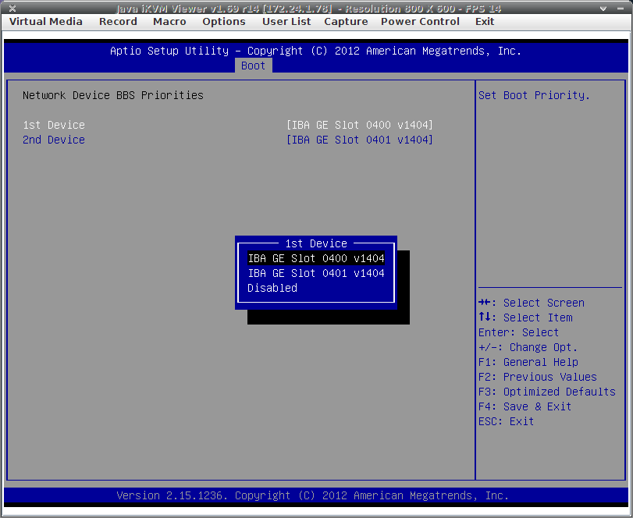Click the X icon in the title bar
This screenshot has width=633, height=518.
click(x=12, y=8)
